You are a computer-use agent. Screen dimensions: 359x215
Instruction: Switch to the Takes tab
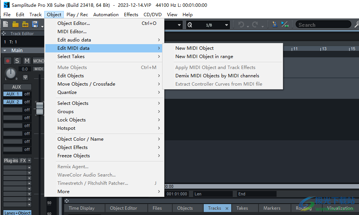tap(242, 208)
